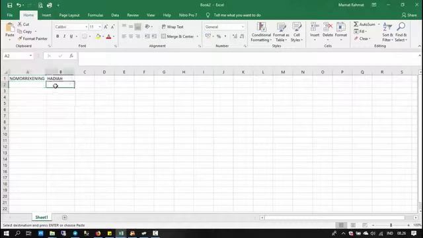The image size is (423, 238).
Task: Click the Insert Function fx icon
Action: click(x=71, y=56)
